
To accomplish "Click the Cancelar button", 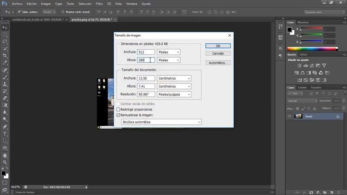I will [218, 54].
